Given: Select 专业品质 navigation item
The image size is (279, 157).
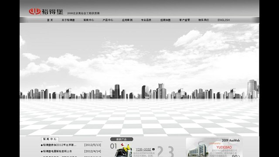Looking at the screenshot, I should tap(146, 20).
